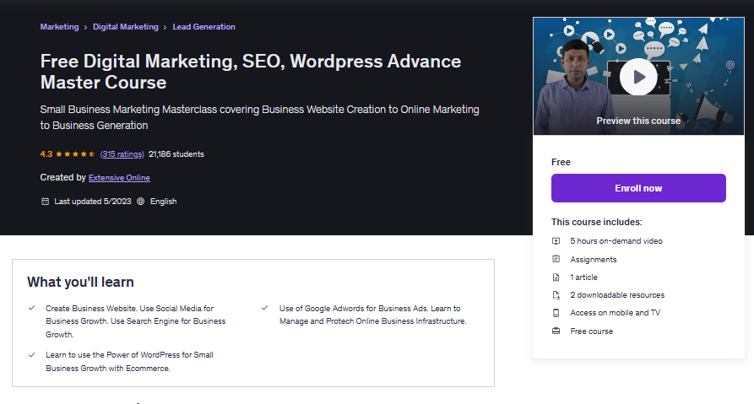Click the checkmark beside Create Business Website
The height and width of the screenshot is (404, 754).
pyautogui.click(x=32, y=308)
